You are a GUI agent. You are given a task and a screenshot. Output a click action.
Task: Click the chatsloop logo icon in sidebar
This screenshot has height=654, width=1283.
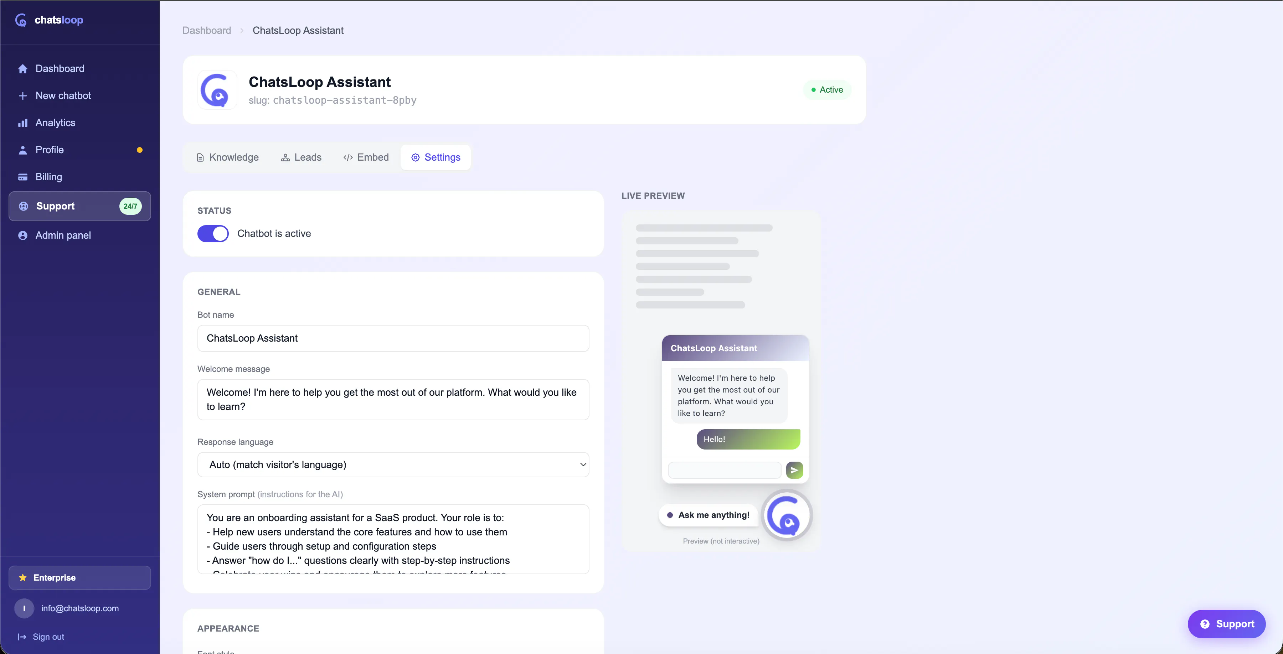click(x=21, y=20)
